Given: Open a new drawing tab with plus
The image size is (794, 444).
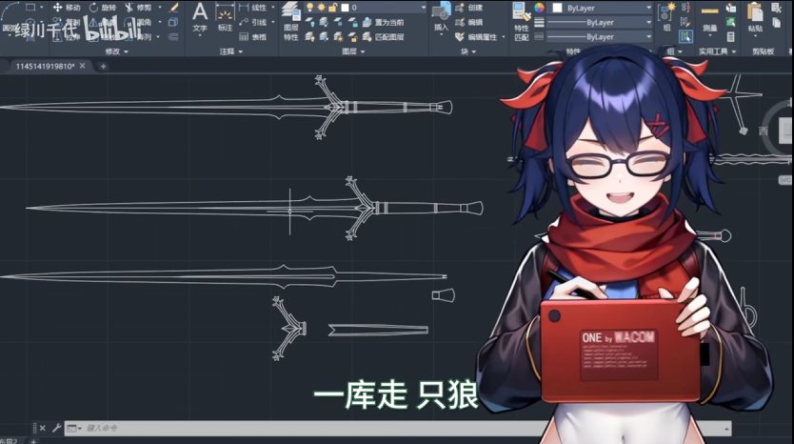Looking at the screenshot, I should (104, 67).
